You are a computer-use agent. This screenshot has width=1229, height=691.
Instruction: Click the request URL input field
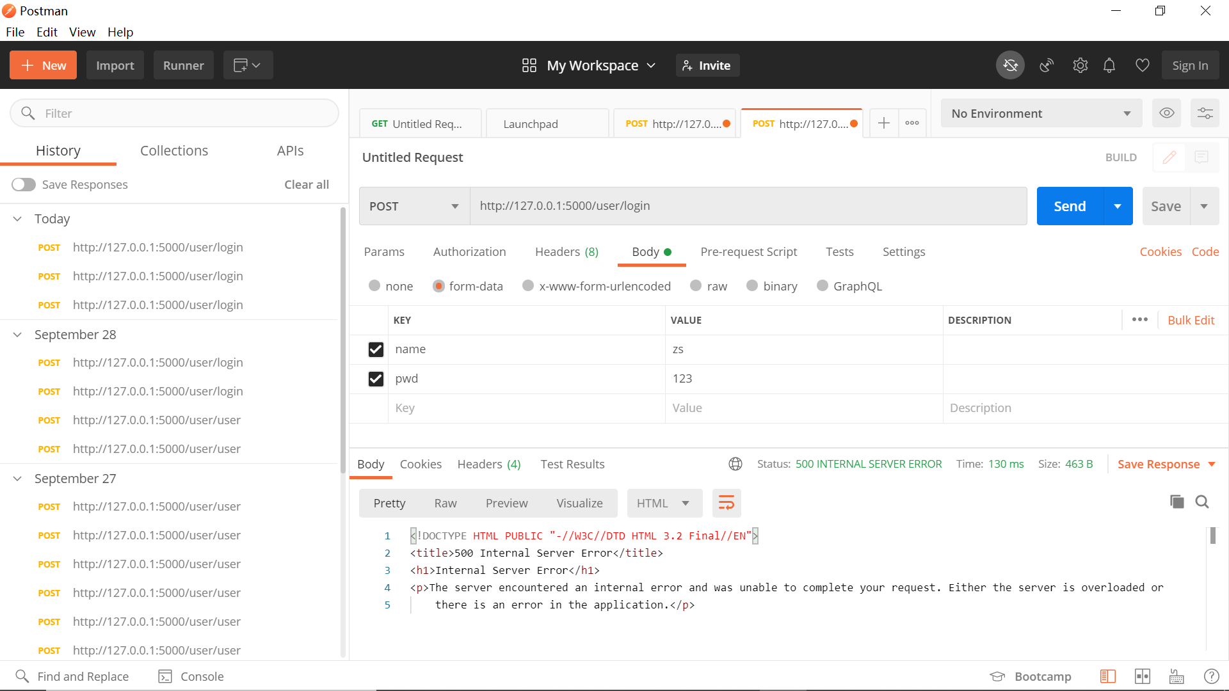tap(748, 206)
